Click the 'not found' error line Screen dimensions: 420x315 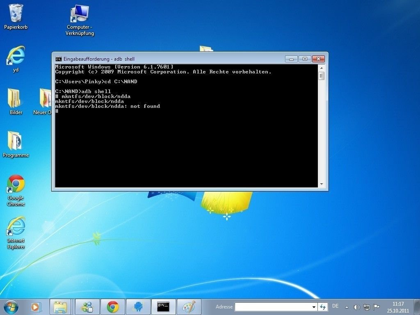click(108, 106)
